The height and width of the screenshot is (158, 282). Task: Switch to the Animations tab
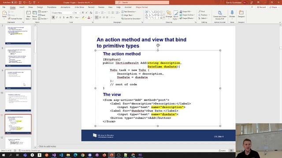[65, 7]
